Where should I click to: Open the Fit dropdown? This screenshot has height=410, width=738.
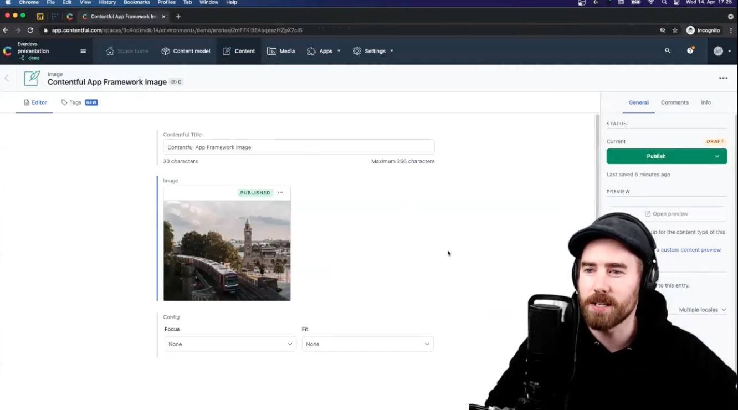pyautogui.click(x=368, y=344)
